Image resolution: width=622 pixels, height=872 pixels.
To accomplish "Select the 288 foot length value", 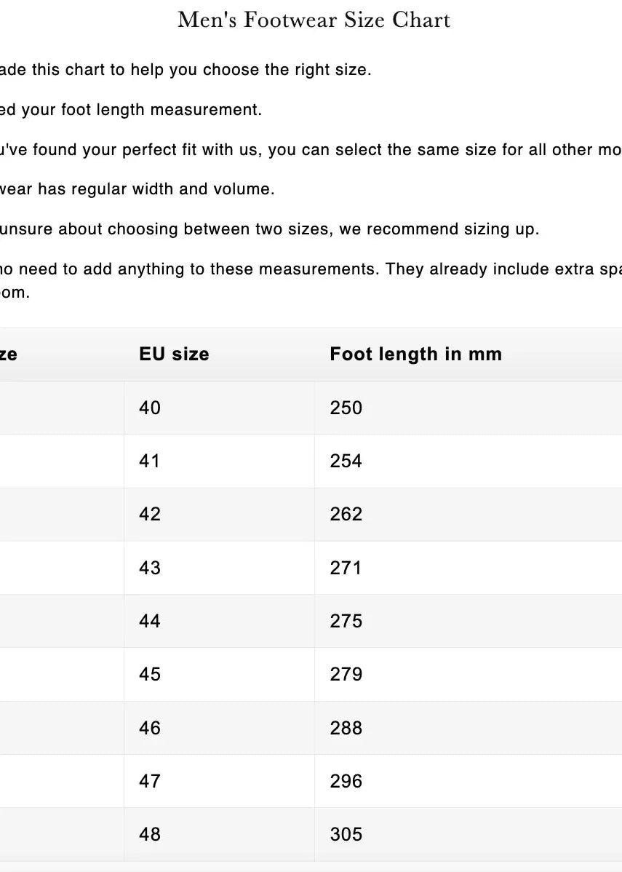I will click(x=346, y=728).
